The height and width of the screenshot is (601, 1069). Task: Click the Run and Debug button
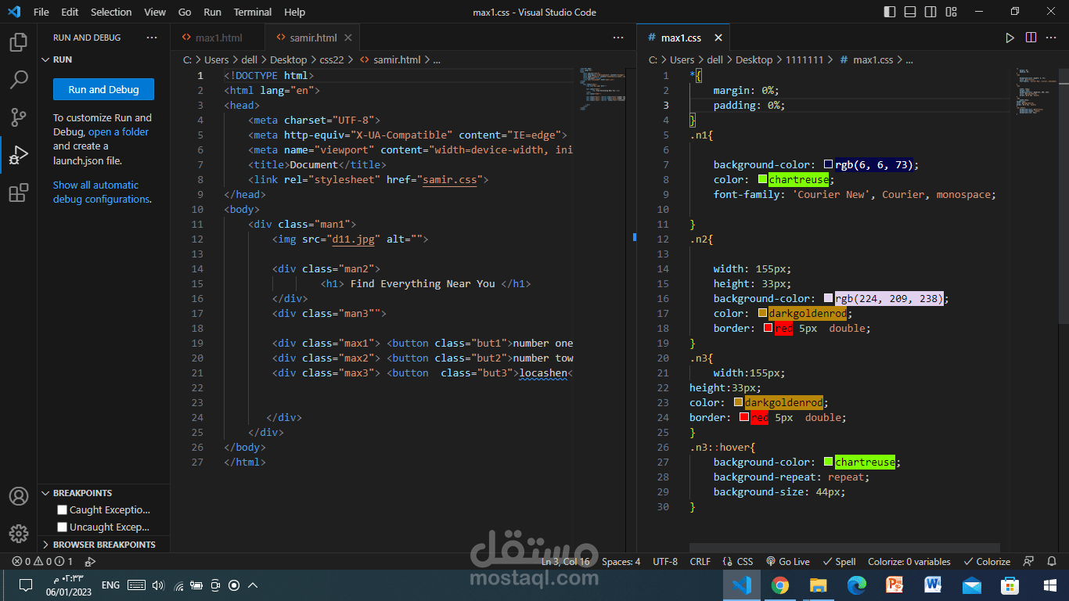(x=103, y=89)
